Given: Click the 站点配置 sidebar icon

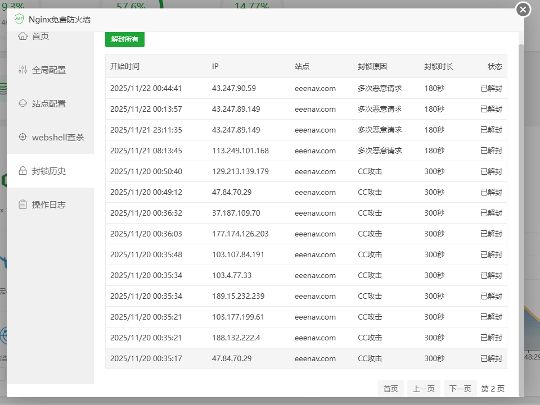Looking at the screenshot, I should [x=22, y=103].
